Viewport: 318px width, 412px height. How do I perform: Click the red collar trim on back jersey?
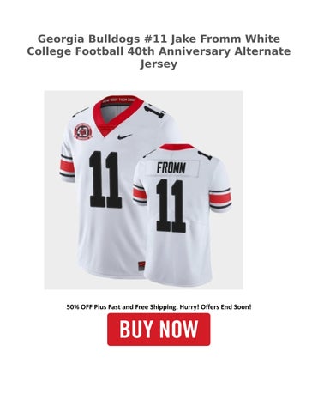click(177, 147)
